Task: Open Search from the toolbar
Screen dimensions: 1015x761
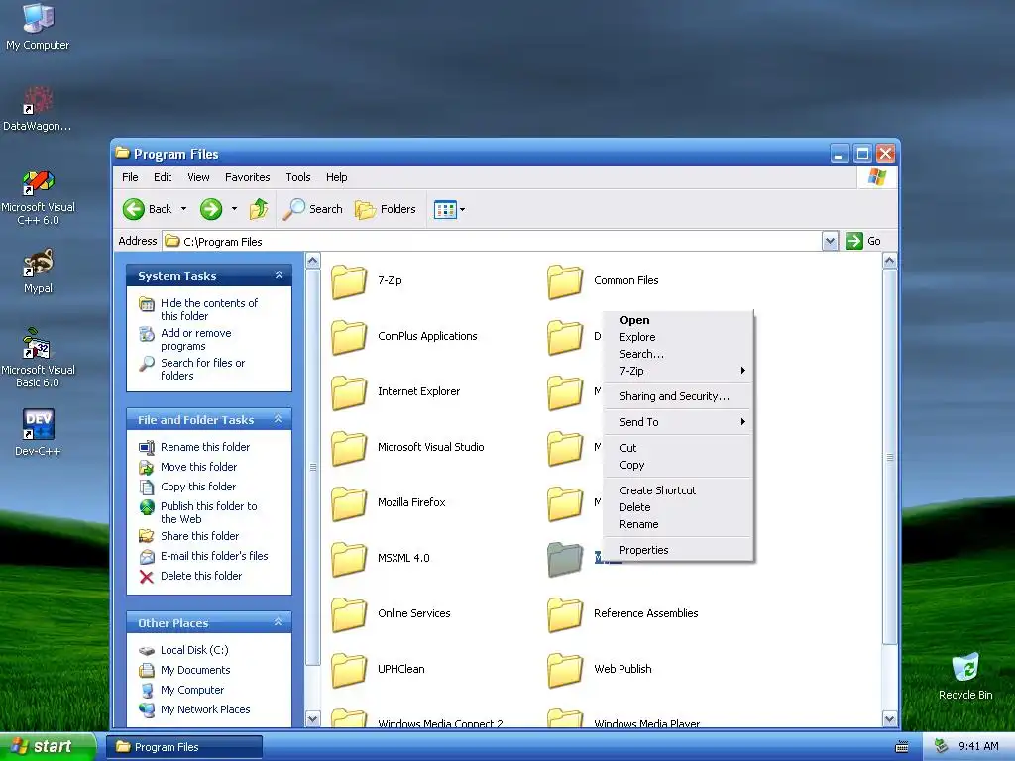Action: tap(313, 209)
